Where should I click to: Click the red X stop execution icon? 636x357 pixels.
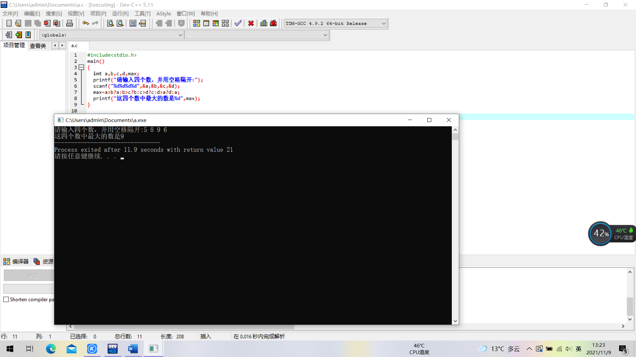[x=251, y=23]
